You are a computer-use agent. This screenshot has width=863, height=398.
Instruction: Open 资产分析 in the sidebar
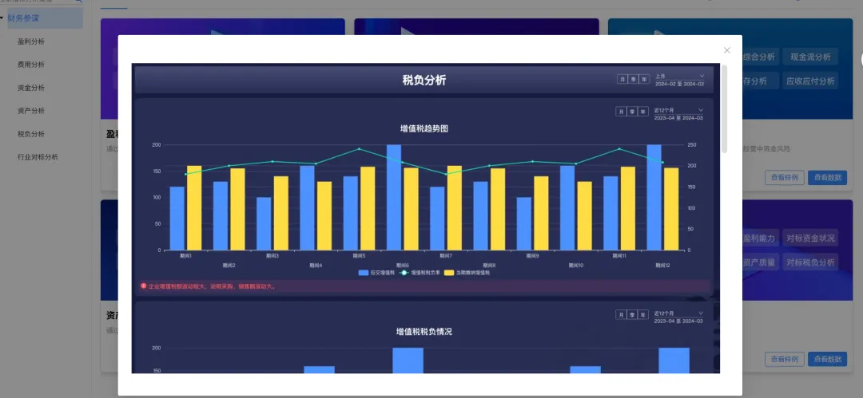(x=31, y=111)
